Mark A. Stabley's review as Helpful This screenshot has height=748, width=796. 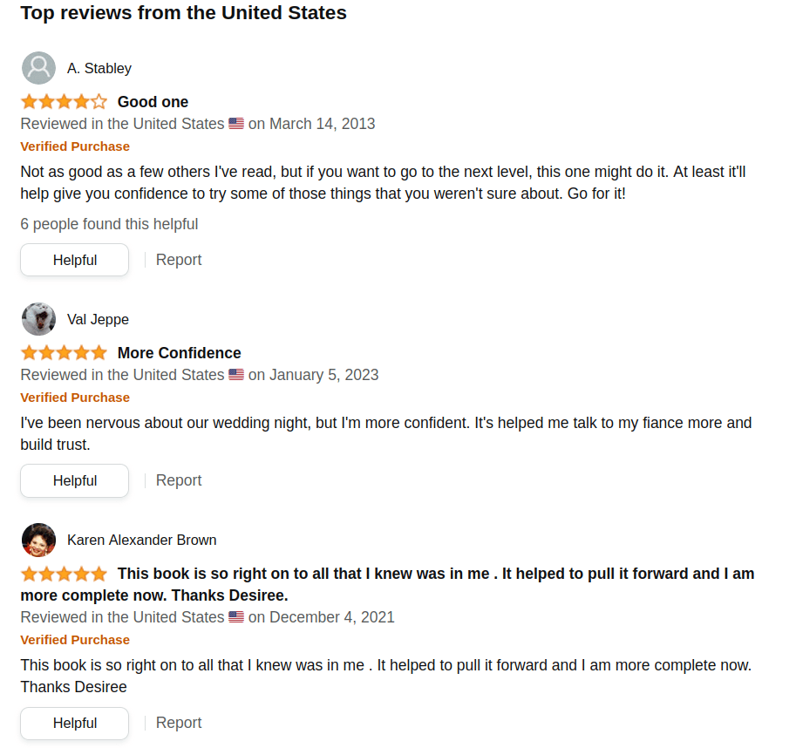(x=74, y=260)
